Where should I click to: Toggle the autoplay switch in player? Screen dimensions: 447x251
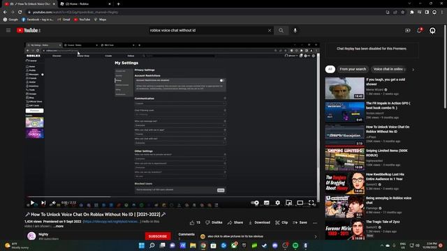coord(255,203)
